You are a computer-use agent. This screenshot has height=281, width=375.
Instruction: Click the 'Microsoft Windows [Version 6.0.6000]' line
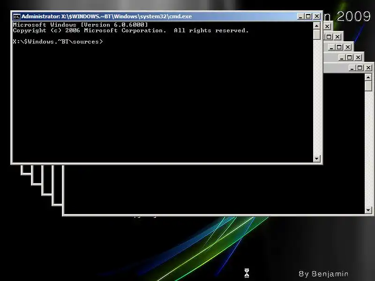(x=80, y=25)
